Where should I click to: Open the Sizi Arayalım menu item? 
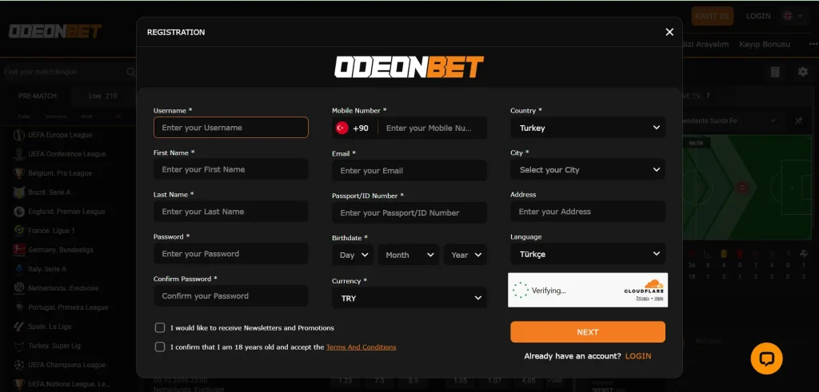coord(705,44)
